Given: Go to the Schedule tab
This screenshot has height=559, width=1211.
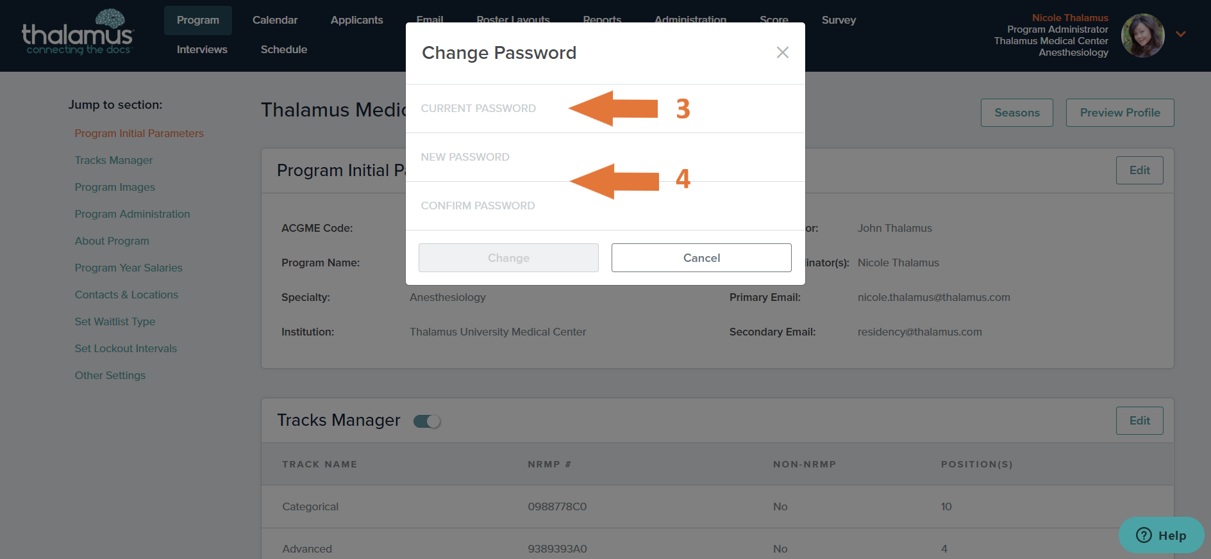Looking at the screenshot, I should tap(284, 50).
